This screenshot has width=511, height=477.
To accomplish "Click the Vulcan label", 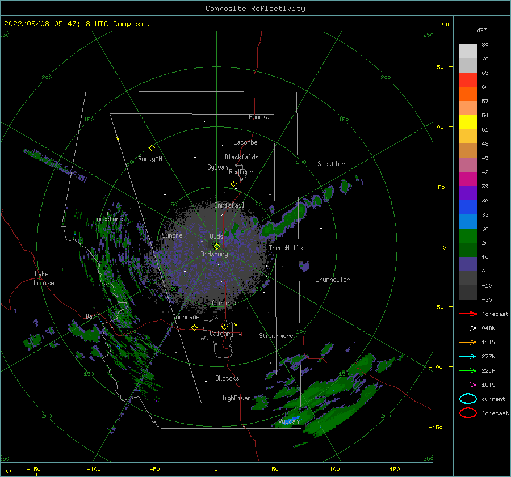I will click(288, 421).
